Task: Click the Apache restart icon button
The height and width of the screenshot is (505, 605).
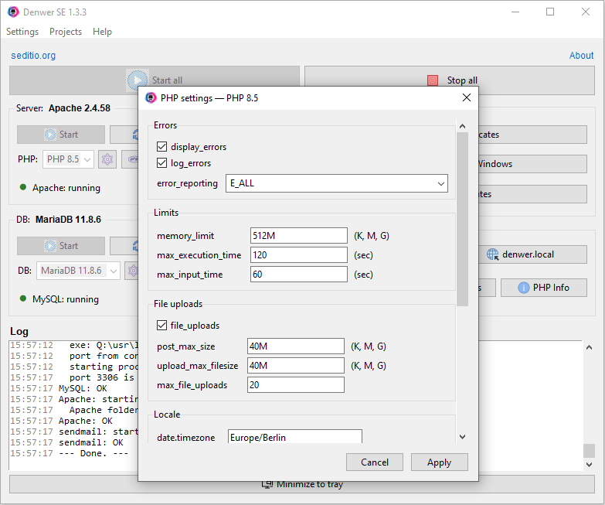Action: [x=124, y=135]
